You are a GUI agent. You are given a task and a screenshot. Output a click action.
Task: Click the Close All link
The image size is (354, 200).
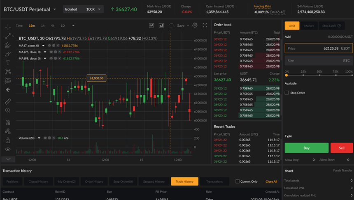point(271,182)
